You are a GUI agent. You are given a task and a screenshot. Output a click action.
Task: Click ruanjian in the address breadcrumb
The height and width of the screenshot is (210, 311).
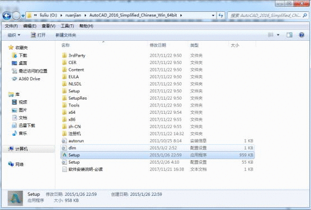coord(73,15)
